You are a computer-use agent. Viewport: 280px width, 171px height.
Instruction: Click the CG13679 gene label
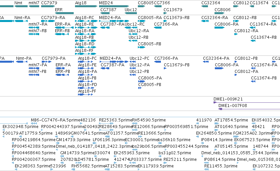click(x=173, y=10)
